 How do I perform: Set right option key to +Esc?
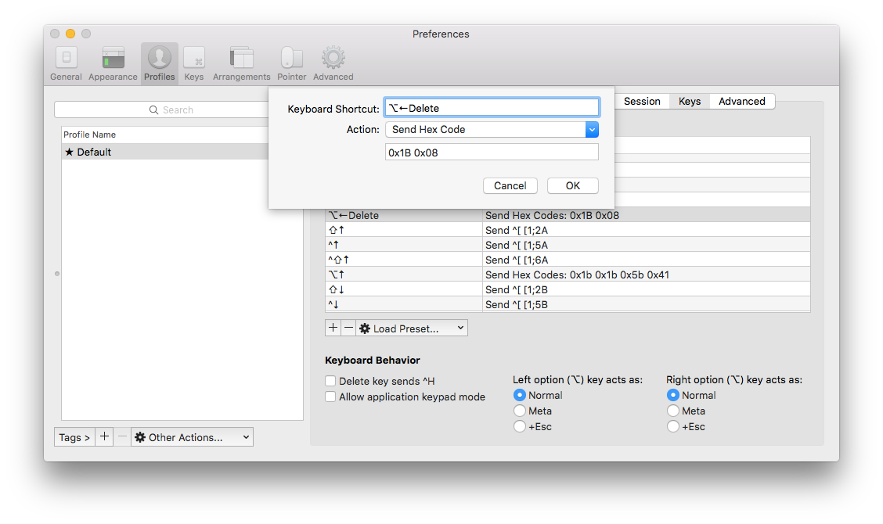pos(672,426)
